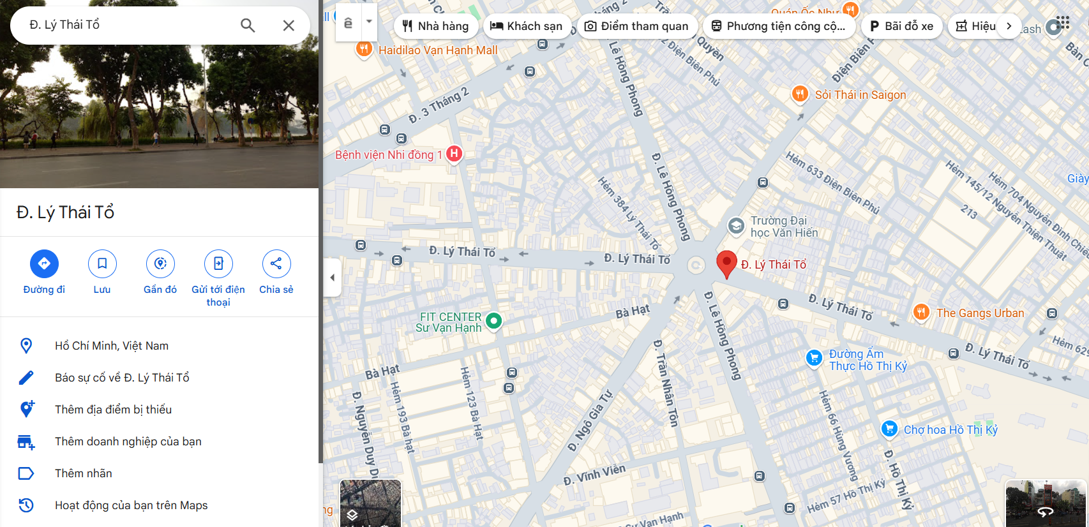Show more category chips with the right chevron
This screenshot has height=527, width=1089.
(1009, 26)
